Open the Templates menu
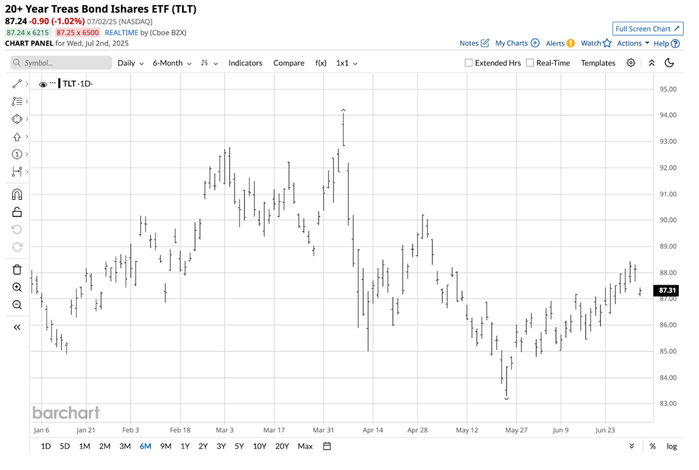This screenshot has width=699, height=470. [x=598, y=63]
